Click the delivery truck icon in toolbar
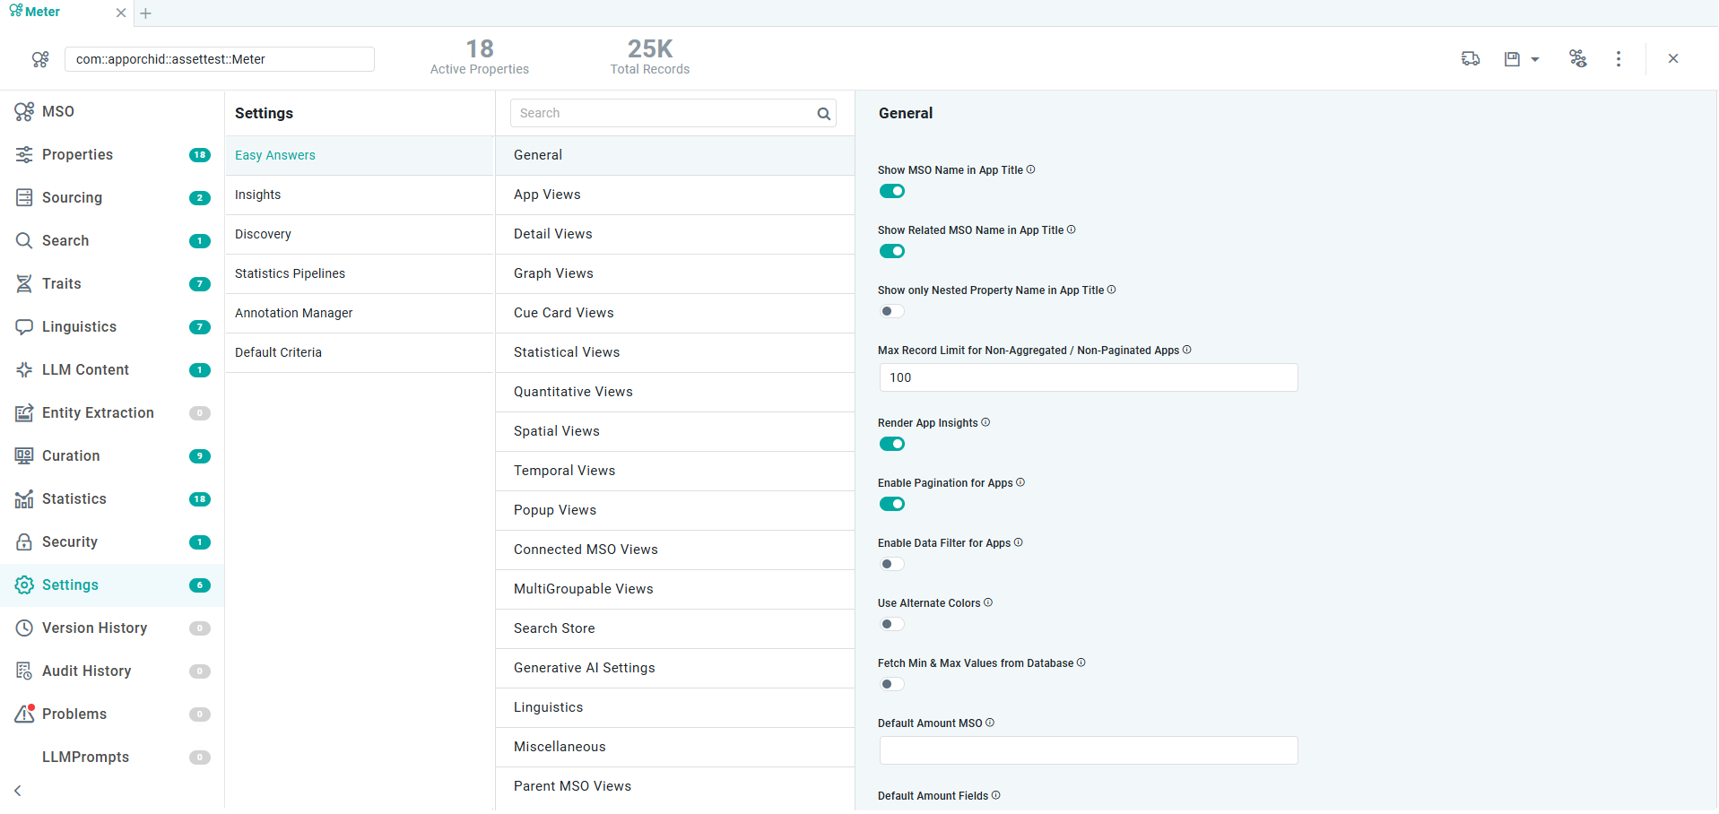1719x814 pixels. click(x=1471, y=59)
